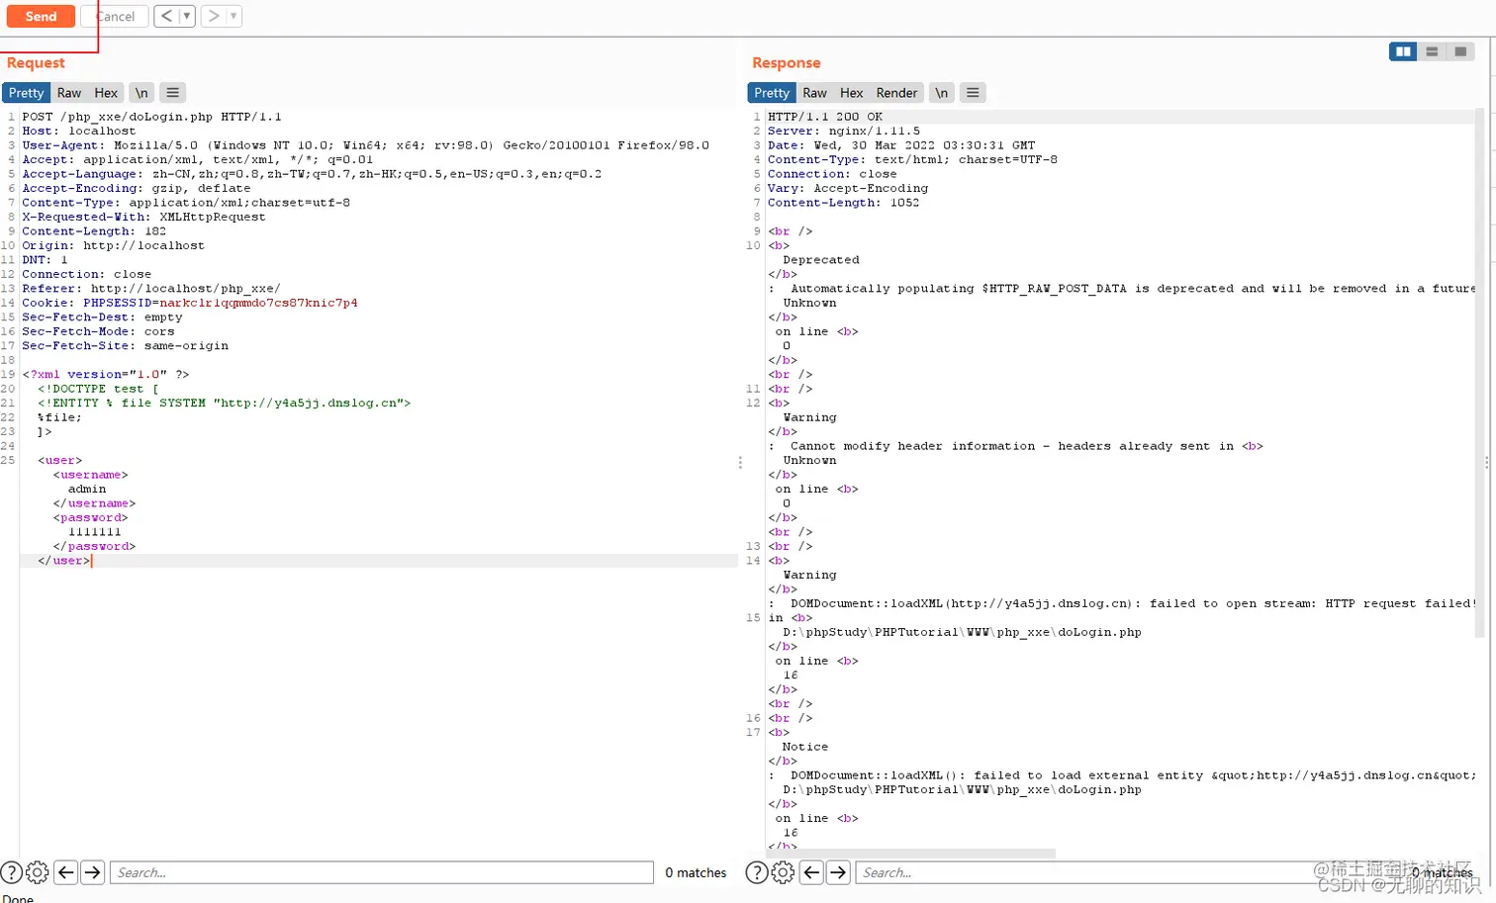Switch to side-by-side layout view
Image resolution: width=1496 pixels, height=903 pixels.
[1403, 51]
